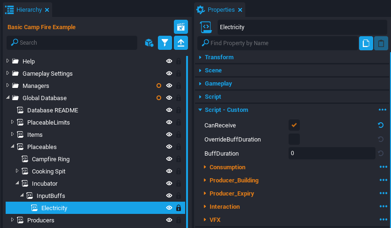Uncheck the CanReceive checkbox
This screenshot has width=391, height=228.
[294, 125]
